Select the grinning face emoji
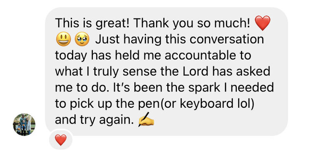Viewport: 333px width, 156px height. [x=64, y=39]
